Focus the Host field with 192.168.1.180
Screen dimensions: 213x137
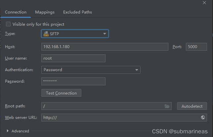[x=105, y=47]
